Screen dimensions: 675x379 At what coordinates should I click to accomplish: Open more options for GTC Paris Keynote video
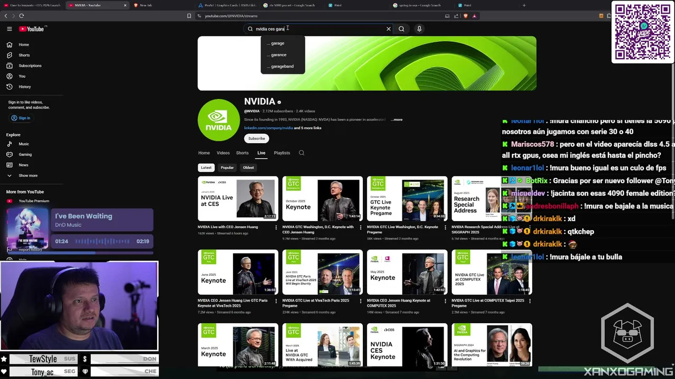pyautogui.click(x=276, y=301)
